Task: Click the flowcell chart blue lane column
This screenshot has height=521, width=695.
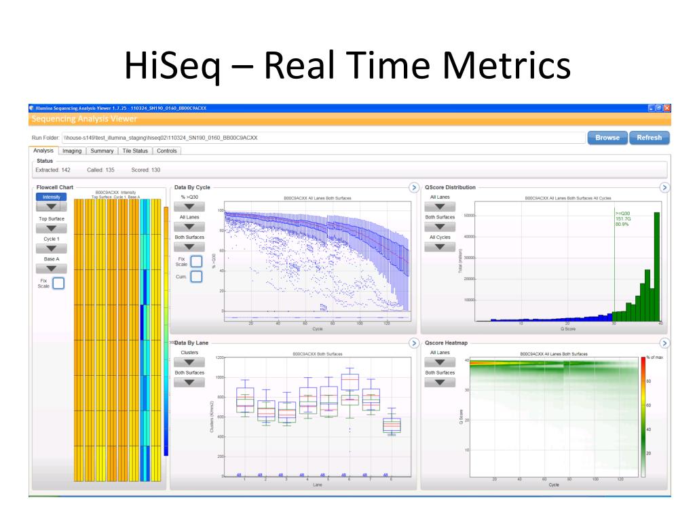Action: point(145,341)
